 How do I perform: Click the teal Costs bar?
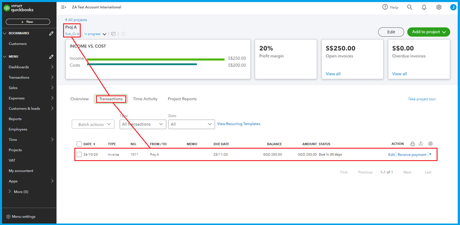point(142,64)
